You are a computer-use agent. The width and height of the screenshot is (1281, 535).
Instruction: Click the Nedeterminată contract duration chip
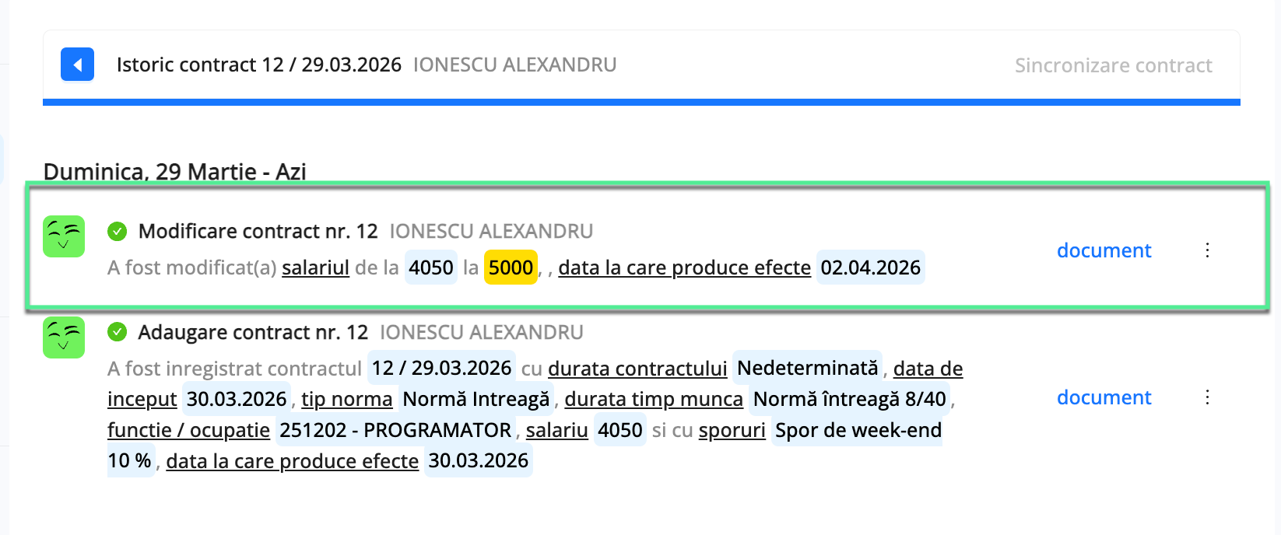806,368
